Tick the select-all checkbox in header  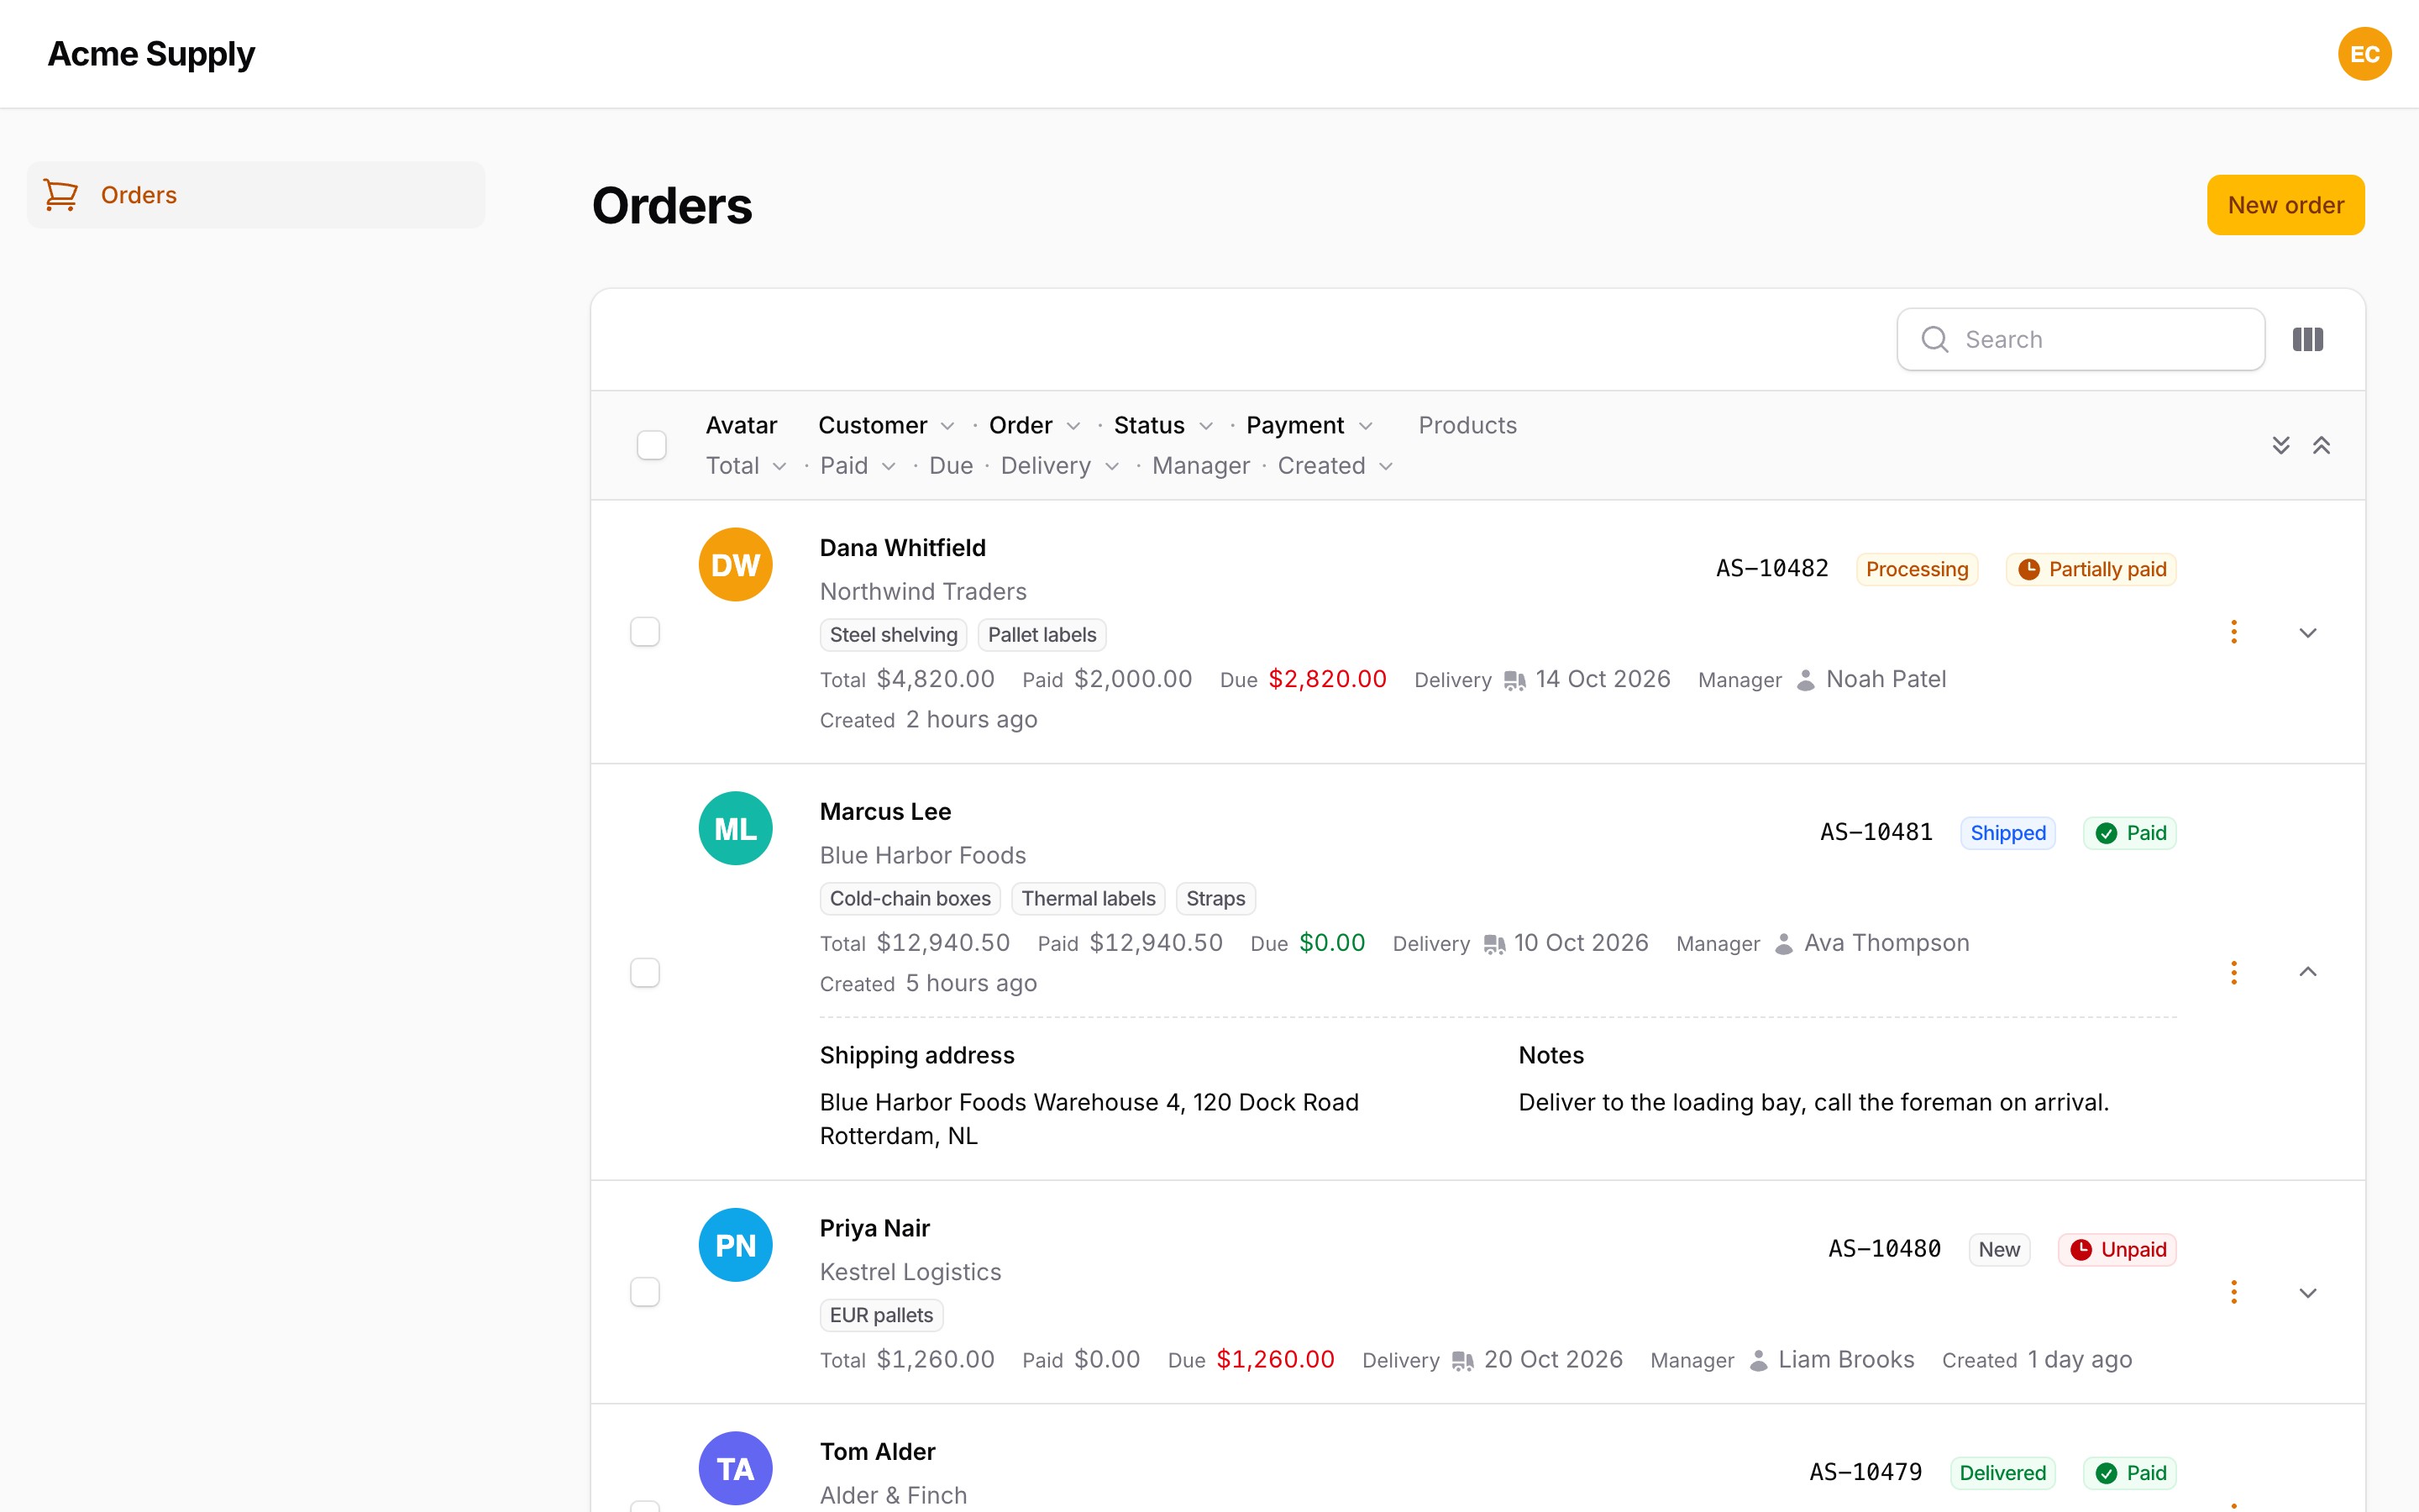[x=652, y=445]
